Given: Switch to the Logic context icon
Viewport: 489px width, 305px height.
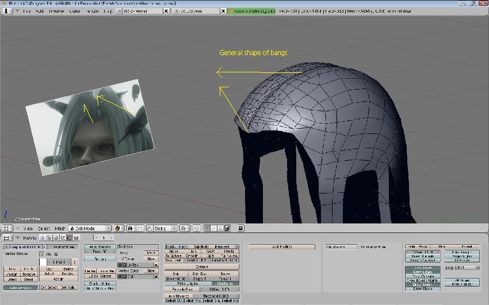Looking at the screenshot, I should [x=42, y=238].
